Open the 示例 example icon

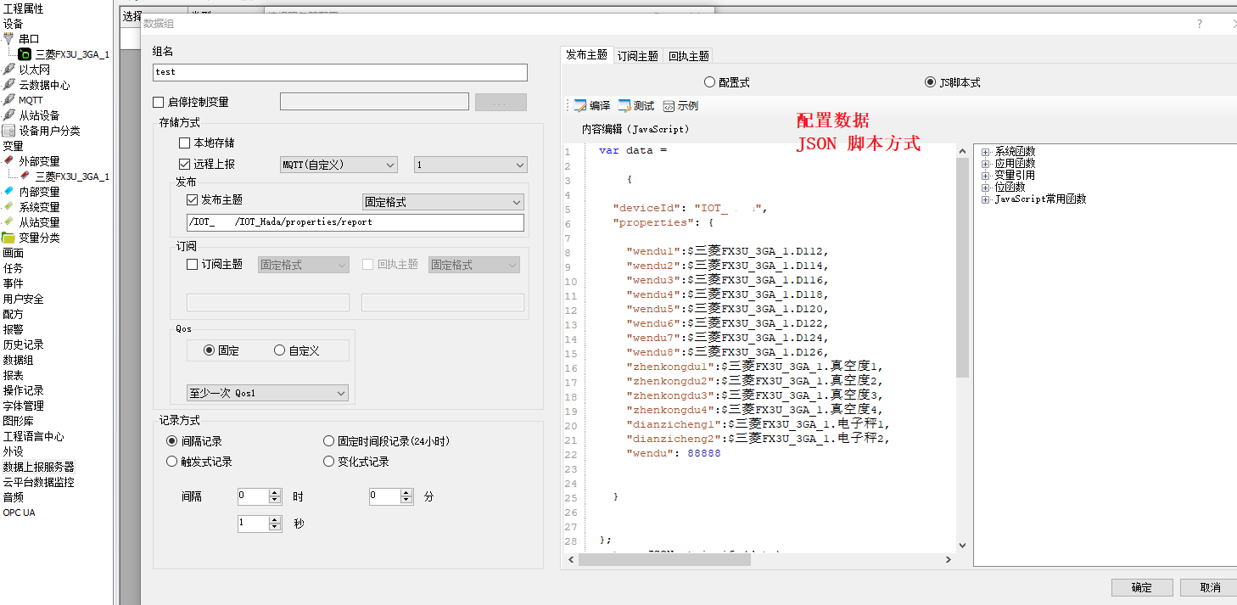[669, 106]
